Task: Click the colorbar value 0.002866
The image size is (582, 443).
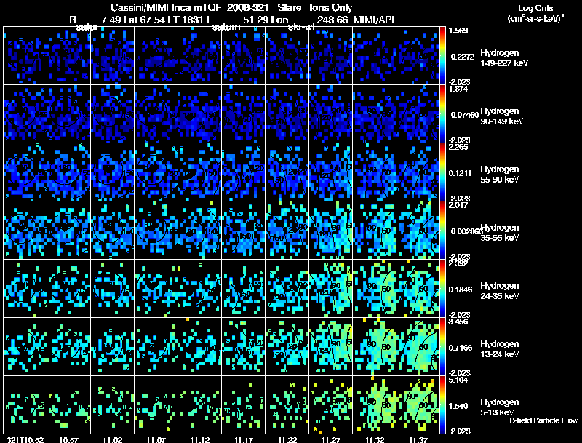Action: click(x=466, y=231)
